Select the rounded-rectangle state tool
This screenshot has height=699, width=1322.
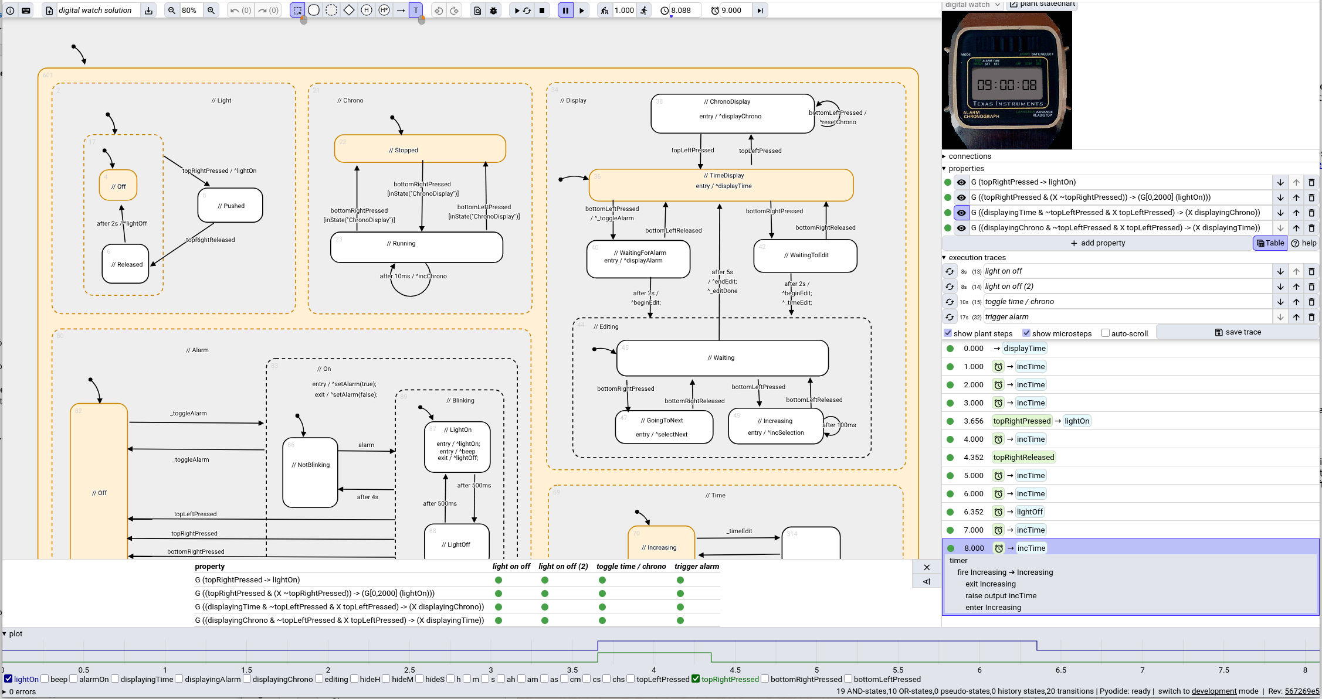point(314,10)
